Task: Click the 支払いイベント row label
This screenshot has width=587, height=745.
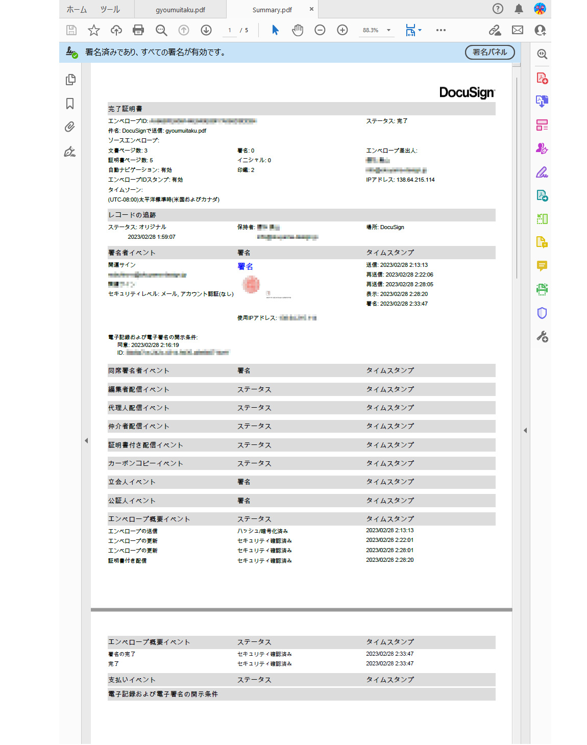Action: [x=132, y=680]
